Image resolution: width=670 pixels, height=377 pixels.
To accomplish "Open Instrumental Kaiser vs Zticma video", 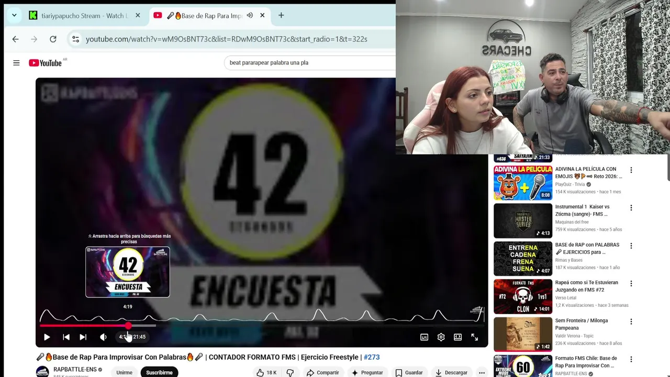I will [582, 210].
